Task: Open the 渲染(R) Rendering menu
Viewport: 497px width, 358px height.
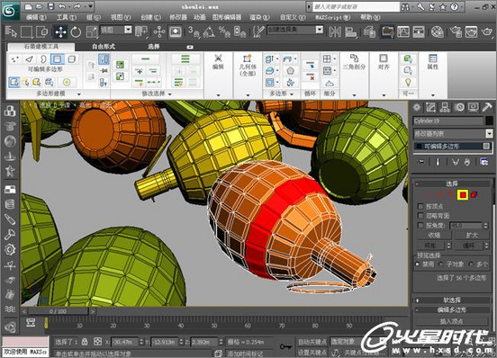Action: point(259,17)
